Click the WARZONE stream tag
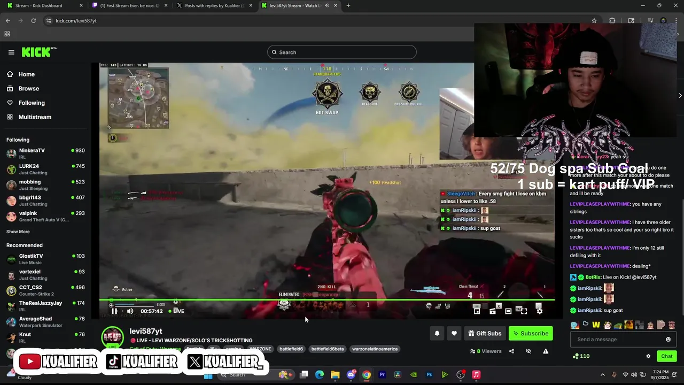684x385 pixels. (260, 349)
